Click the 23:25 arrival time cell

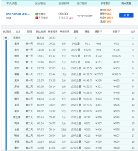40,80
